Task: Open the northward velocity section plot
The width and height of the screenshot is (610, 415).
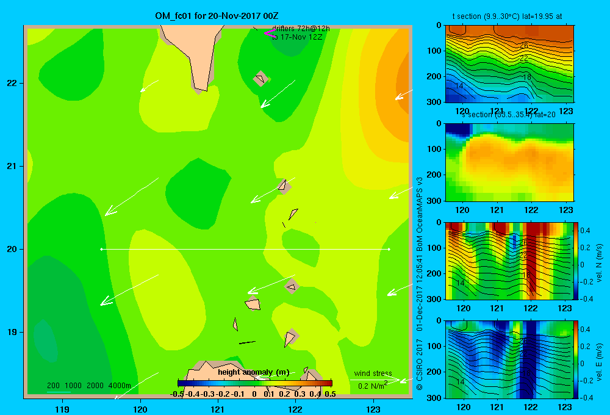Action: (509, 261)
